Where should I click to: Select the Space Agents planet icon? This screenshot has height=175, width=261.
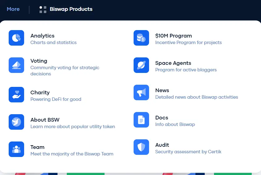141,65
